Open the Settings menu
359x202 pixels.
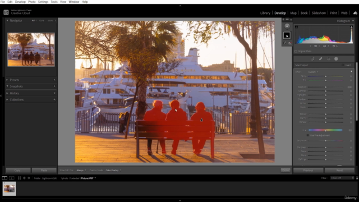[43, 2]
